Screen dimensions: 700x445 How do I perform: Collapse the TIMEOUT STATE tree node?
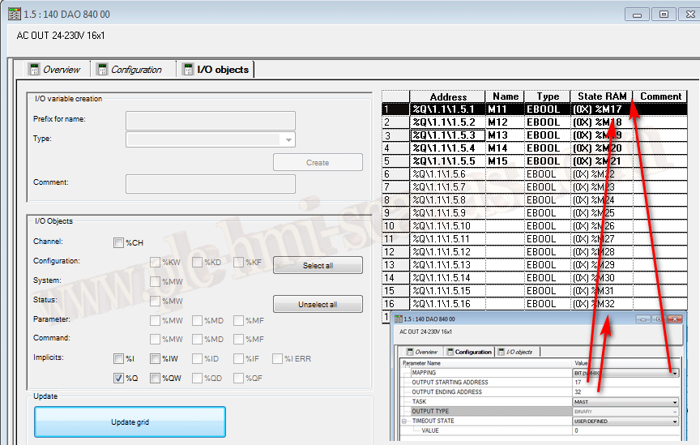[404, 421]
